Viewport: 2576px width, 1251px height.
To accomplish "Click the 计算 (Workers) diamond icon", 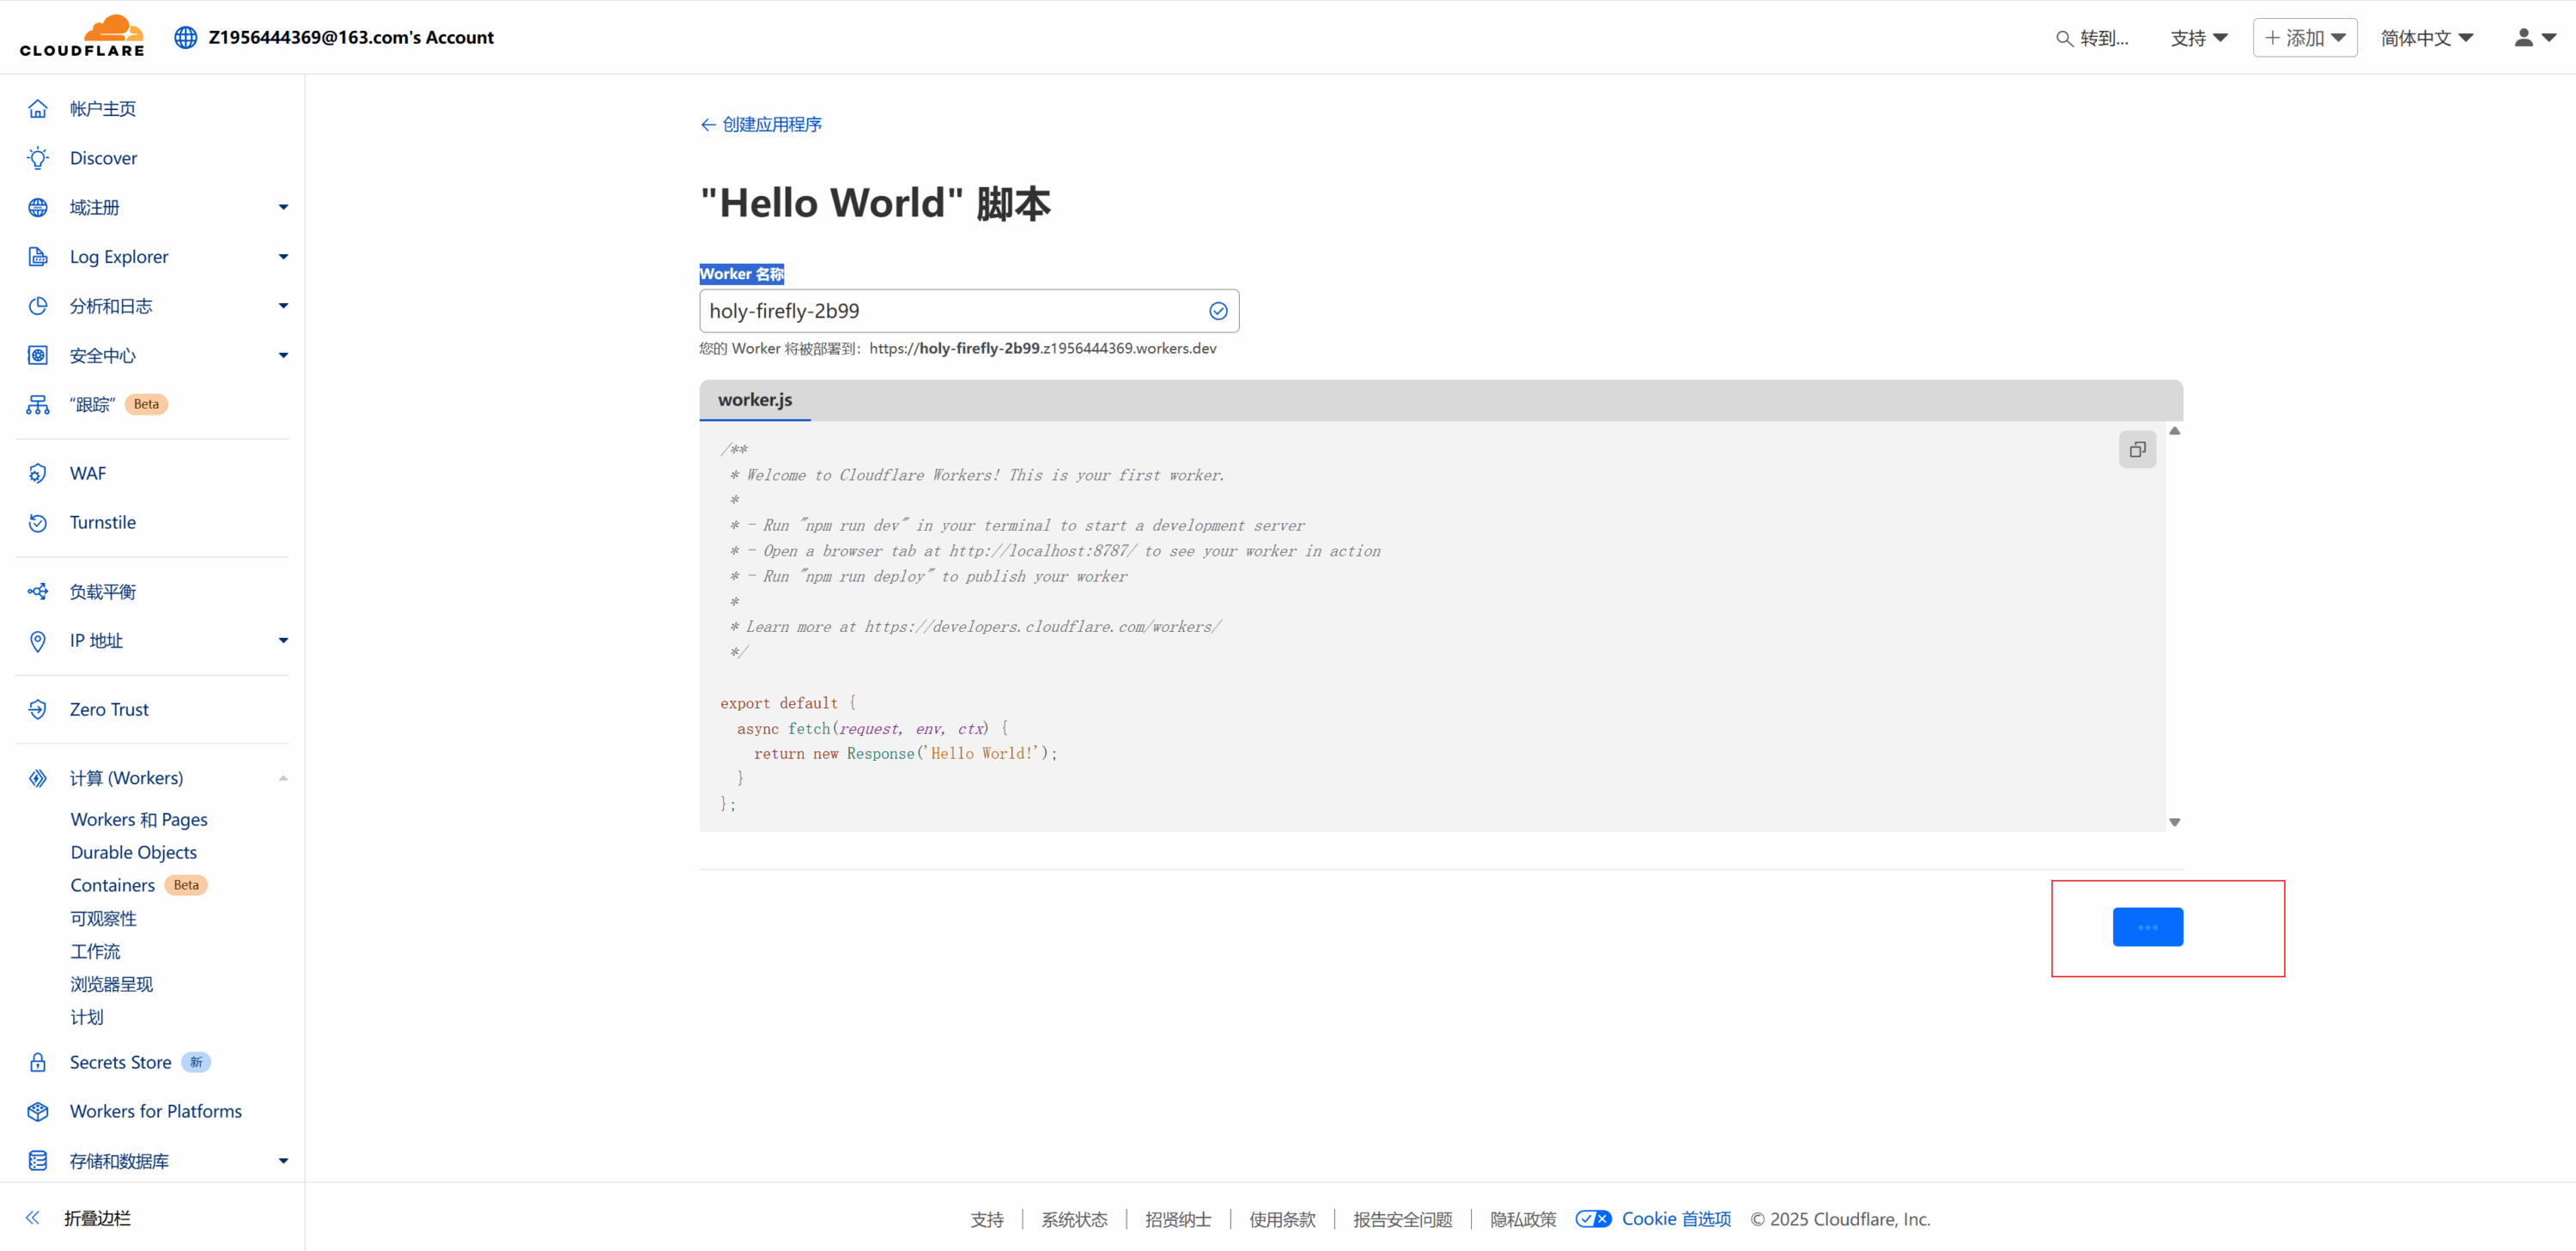I will click(38, 778).
